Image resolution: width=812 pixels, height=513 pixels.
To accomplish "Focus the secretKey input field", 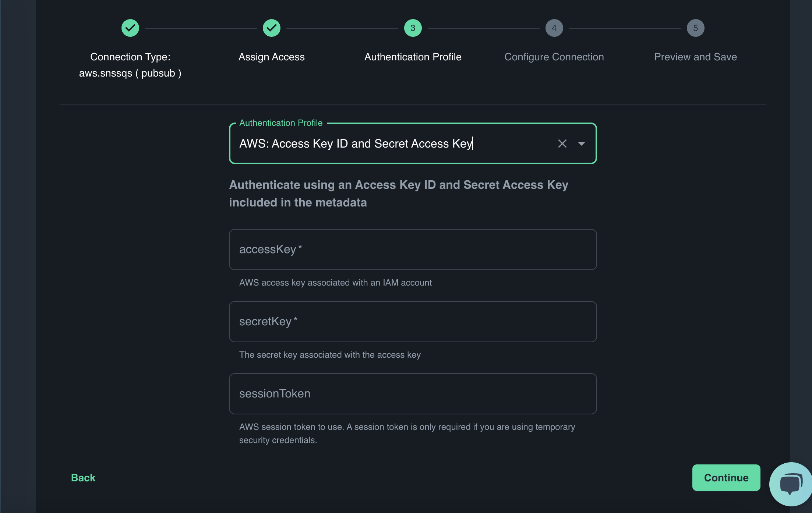I will pos(413,322).
